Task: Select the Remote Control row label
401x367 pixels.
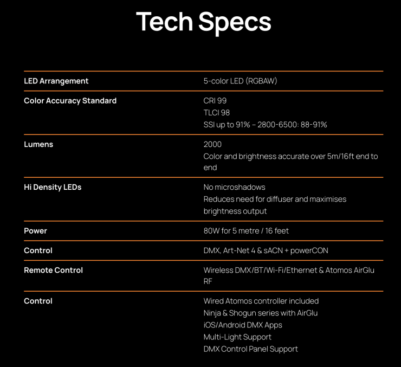Action: pyautogui.click(x=53, y=270)
